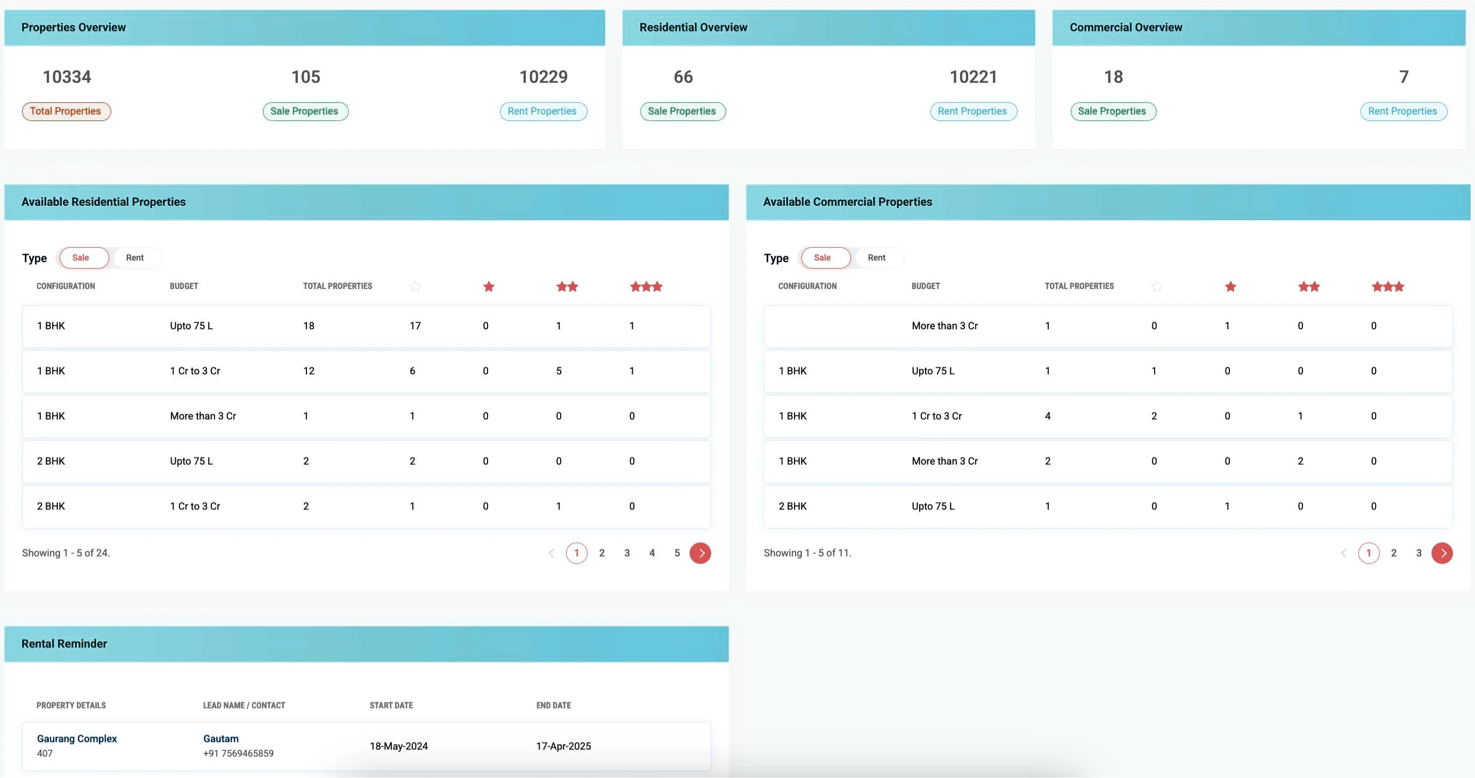Viewport: 1475px width, 778px height.
Task: Go to next page in Residential properties pagination
Action: pyautogui.click(x=700, y=553)
